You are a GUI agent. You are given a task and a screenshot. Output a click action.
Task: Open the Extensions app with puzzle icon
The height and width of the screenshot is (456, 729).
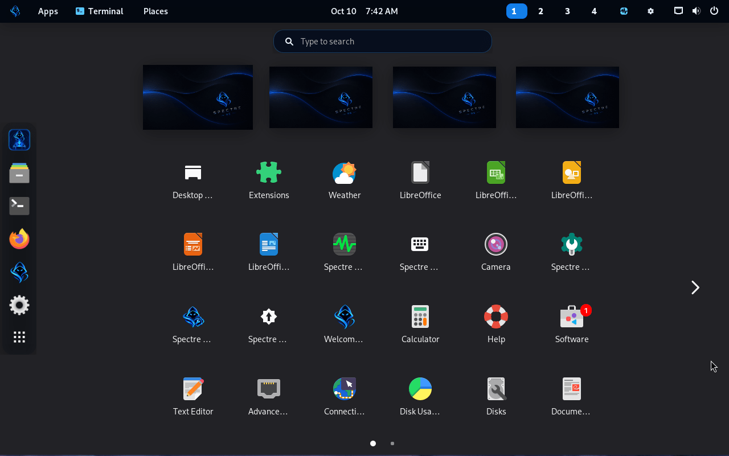tap(269, 172)
